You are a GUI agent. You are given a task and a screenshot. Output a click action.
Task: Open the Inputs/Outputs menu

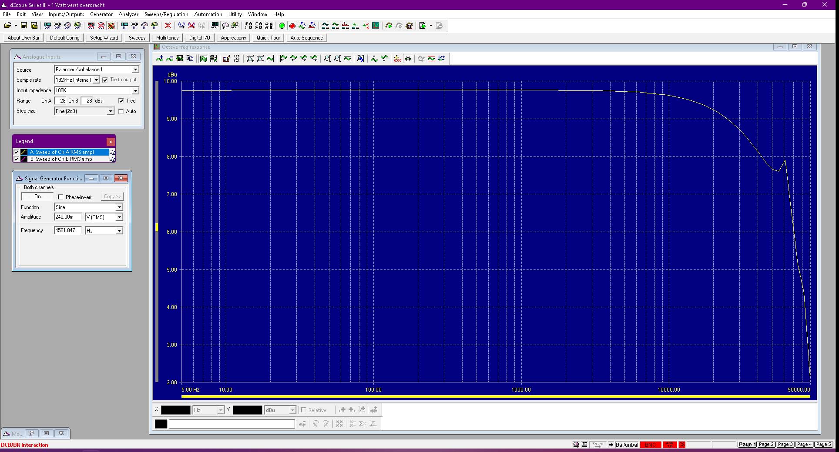pyautogui.click(x=66, y=14)
